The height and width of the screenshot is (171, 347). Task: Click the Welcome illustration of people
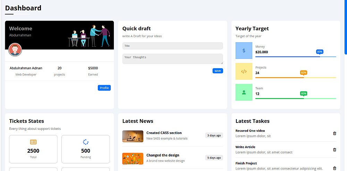pyautogui.click(x=89, y=36)
